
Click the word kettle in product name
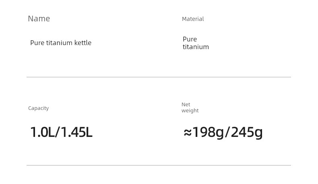pyautogui.click(x=83, y=43)
